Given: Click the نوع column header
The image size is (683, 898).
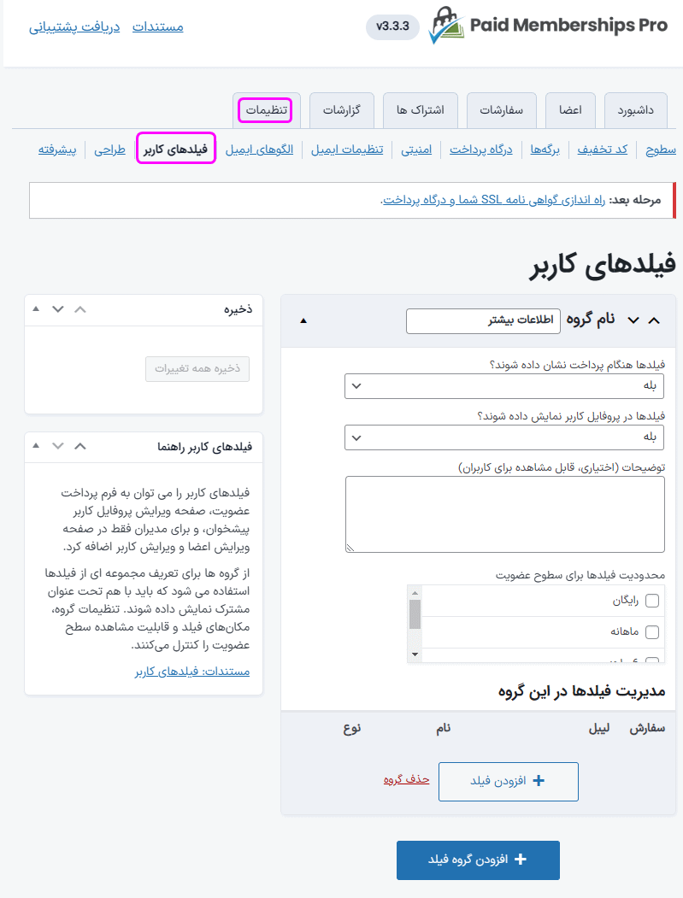Looking at the screenshot, I should [x=352, y=728].
